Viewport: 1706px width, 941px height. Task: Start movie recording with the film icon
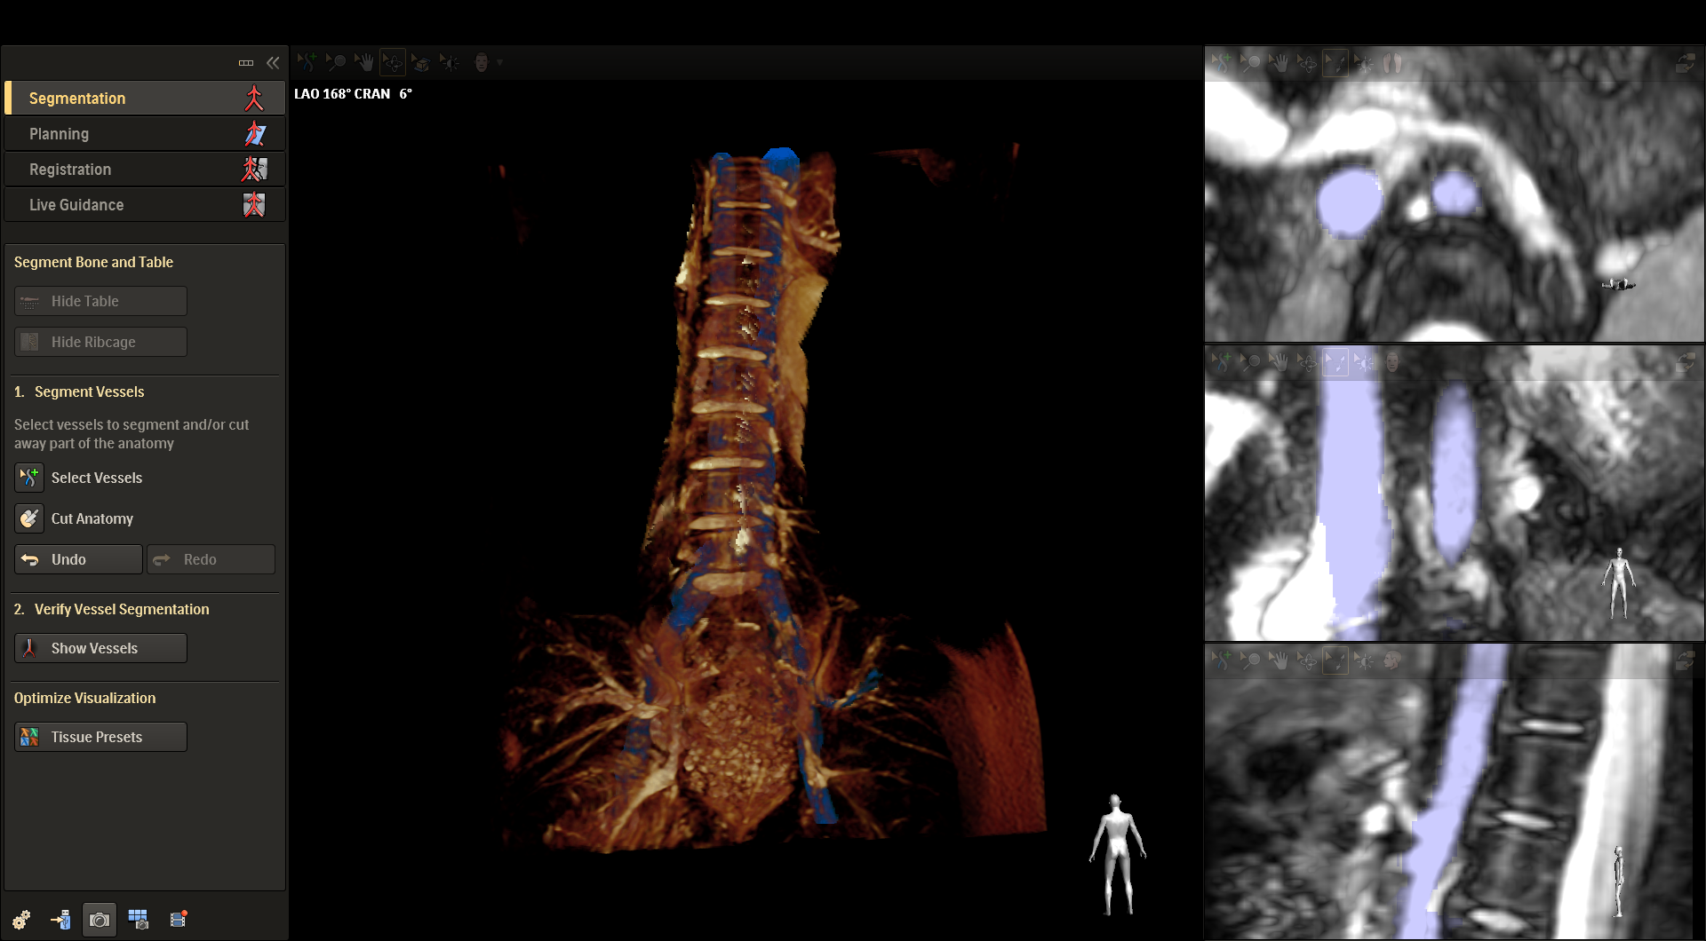(179, 920)
